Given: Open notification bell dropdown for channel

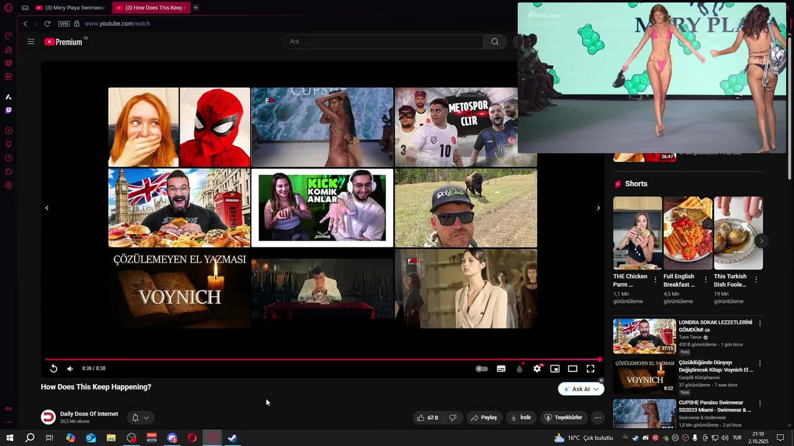Looking at the screenshot, I should coord(140,418).
